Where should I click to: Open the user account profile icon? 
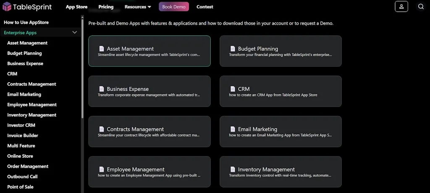coord(401,7)
